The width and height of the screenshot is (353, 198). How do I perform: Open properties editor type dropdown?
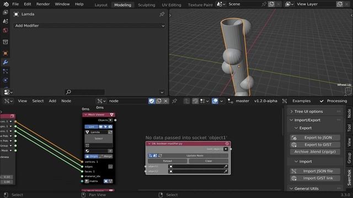(8, 92)
